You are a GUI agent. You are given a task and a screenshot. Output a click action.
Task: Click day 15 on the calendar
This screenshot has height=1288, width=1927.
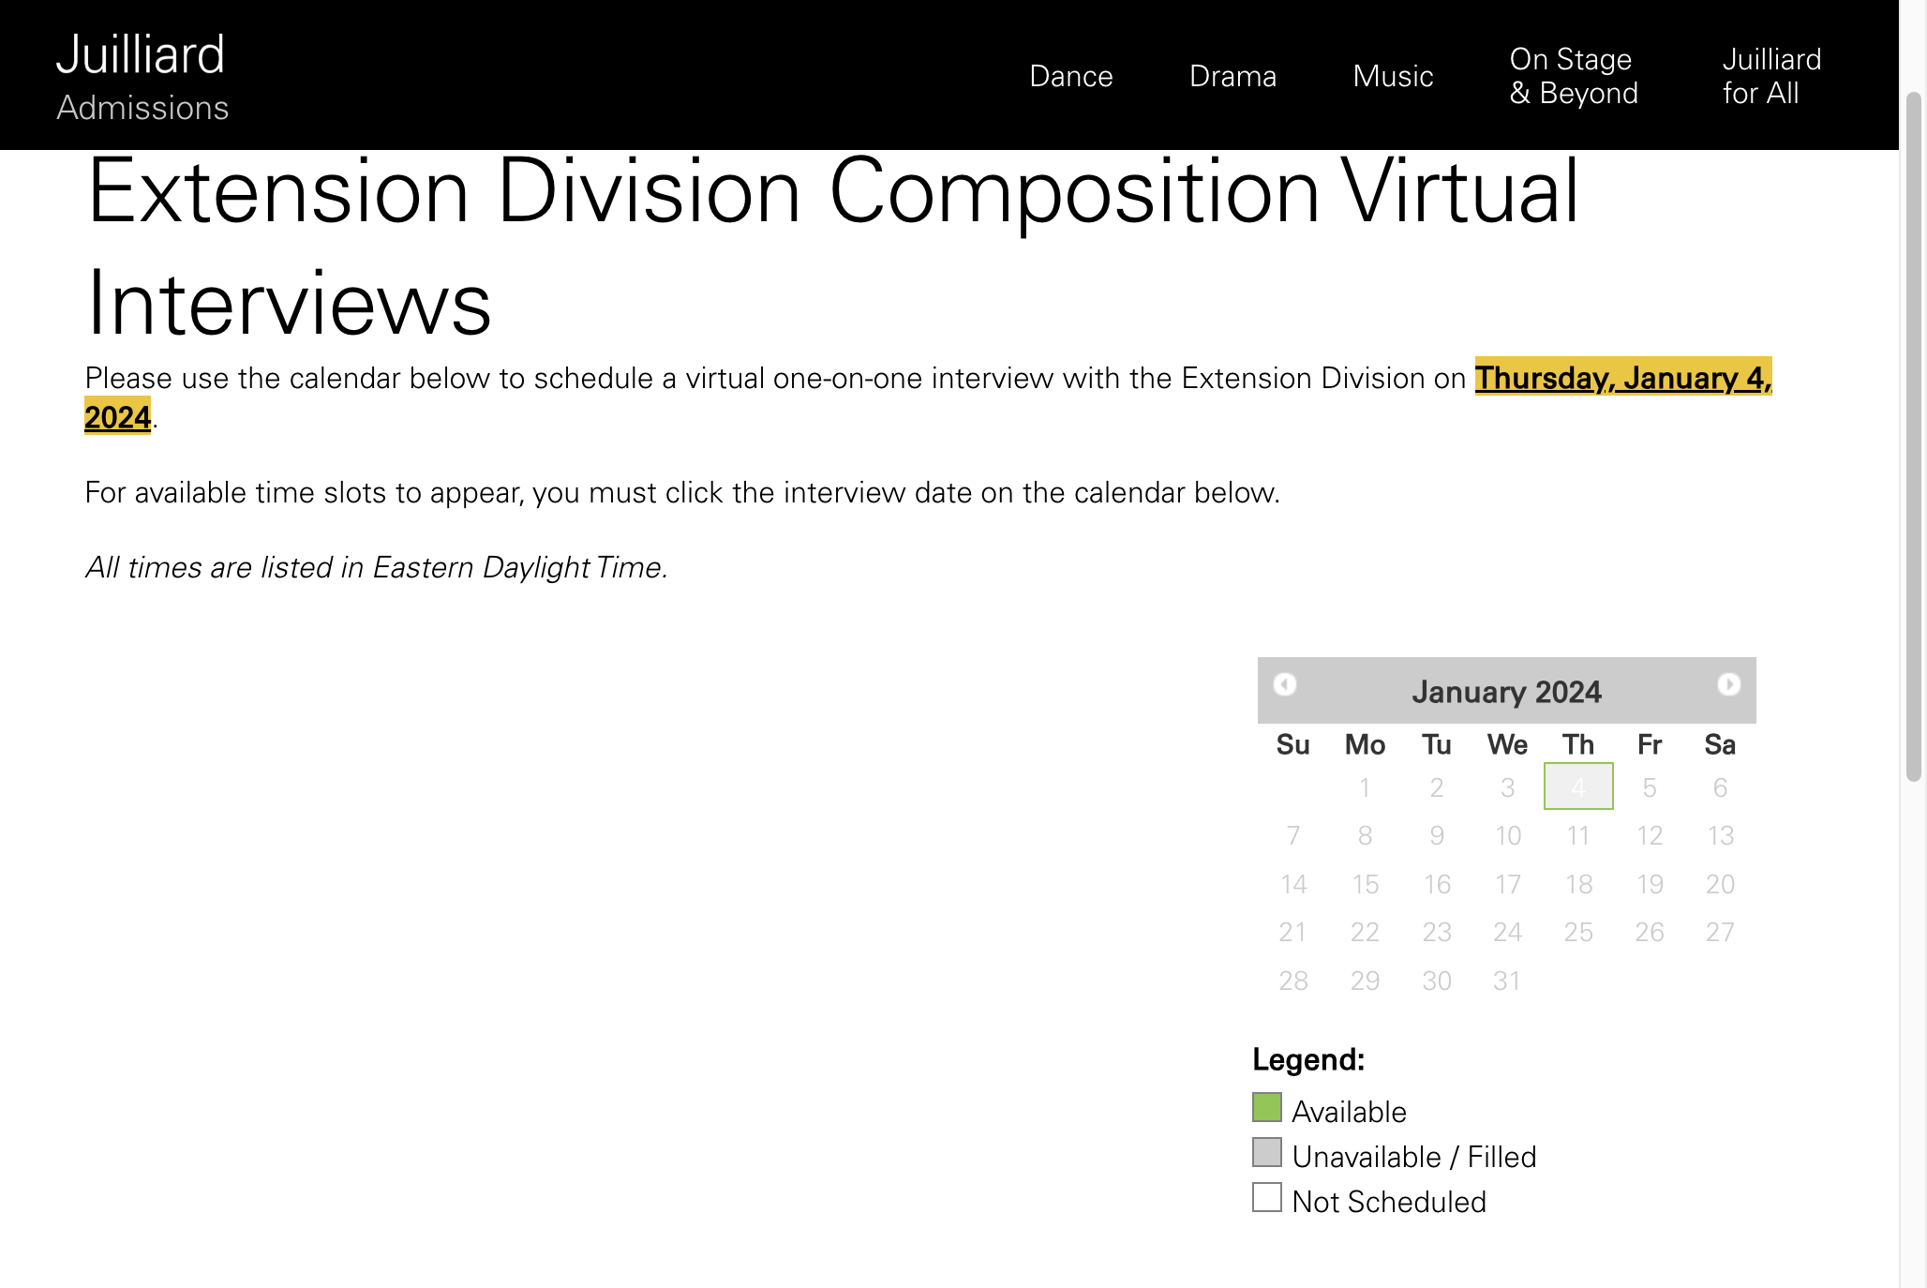(x=1365, y=884)
